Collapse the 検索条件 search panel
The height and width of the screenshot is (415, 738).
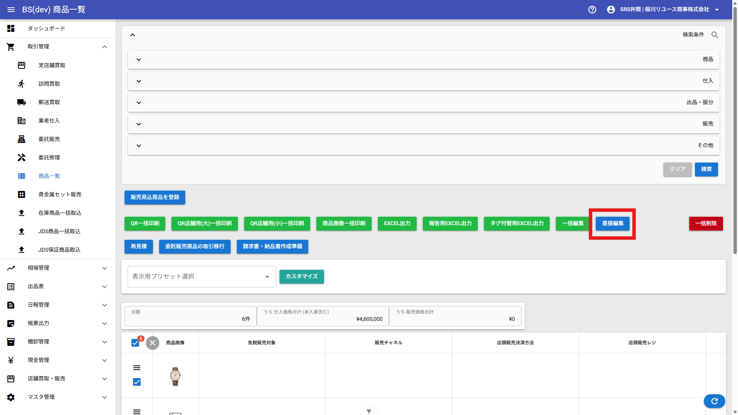click(x=133, y=35)
